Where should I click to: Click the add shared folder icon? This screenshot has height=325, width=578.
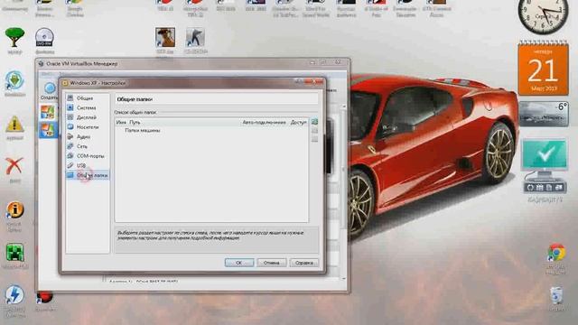point(314,122)
